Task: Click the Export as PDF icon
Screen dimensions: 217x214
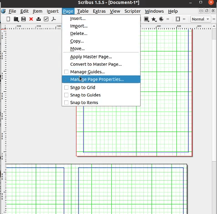Action: [54, 19]
